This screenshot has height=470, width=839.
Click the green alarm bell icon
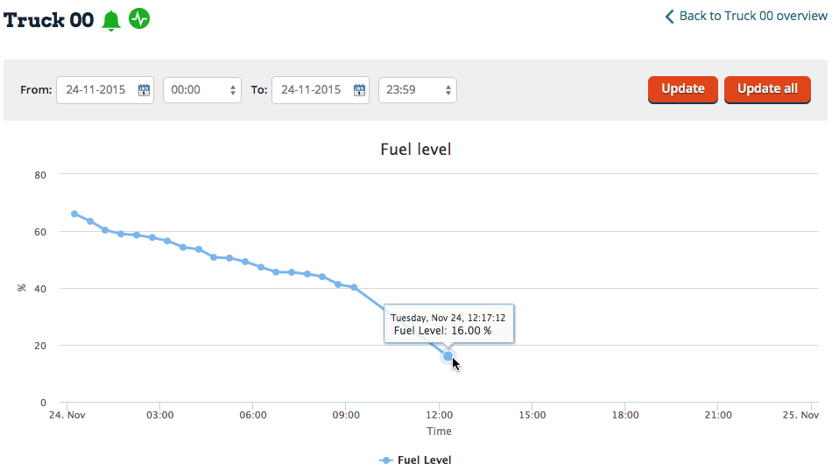point(111,20)
